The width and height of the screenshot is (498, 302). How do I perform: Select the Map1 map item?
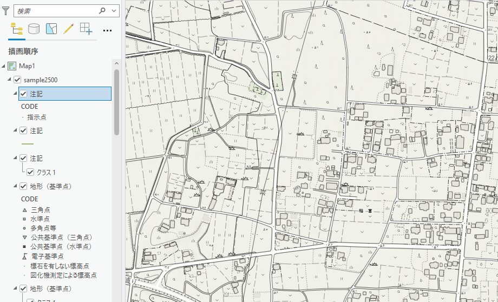pyautogui.click(x=27, y=66)
